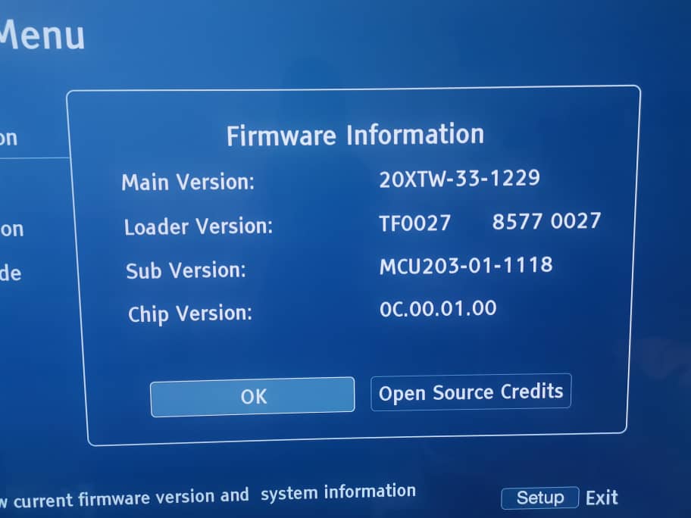691x518 pixels.
Task: Select the Main Version label
Action: (x=188, y=182)
